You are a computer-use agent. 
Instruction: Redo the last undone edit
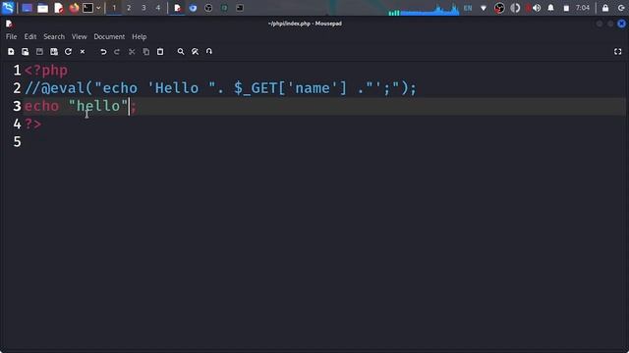117,52
